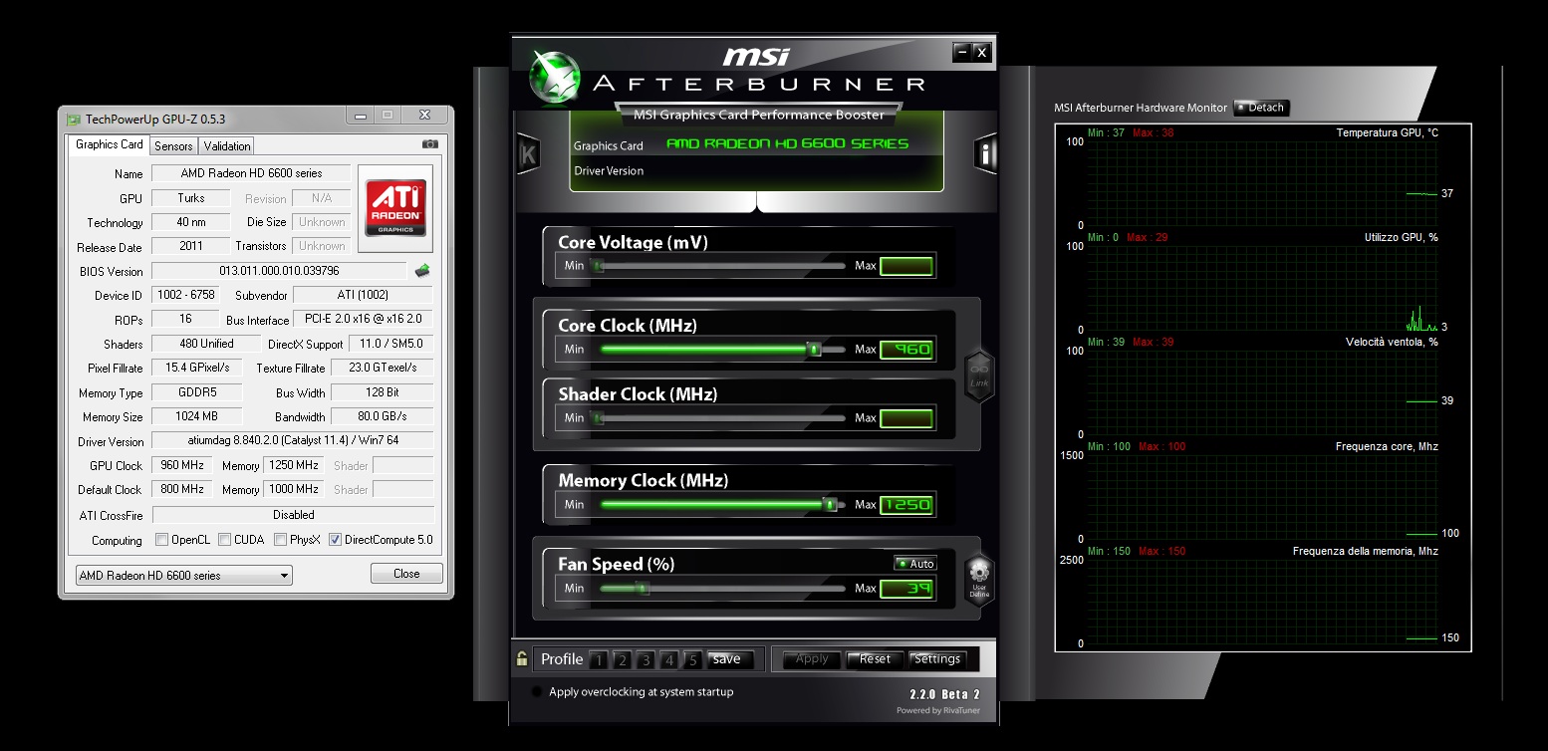The height and width of the screenshot is (751, 1548).
Task: Click the Reset button in Afterburner
Action: click(875, 658)
